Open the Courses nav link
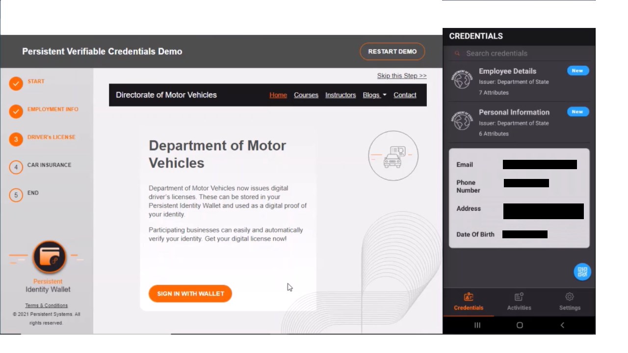The image size is (628, 353). pyautogui.click(x=306, y=95)
